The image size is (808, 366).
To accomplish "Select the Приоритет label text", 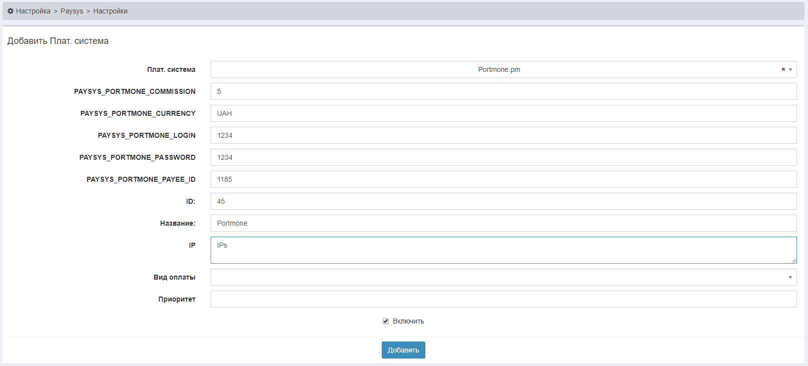I will pyautogui.click(x=177, y=299).
